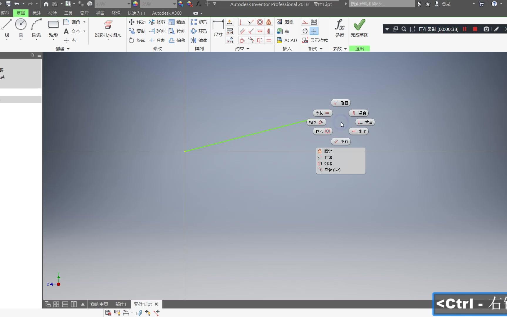This screenshot has width=507, height=317.
Task: Toggle the construction line format button
Action: tap(305, 22)
